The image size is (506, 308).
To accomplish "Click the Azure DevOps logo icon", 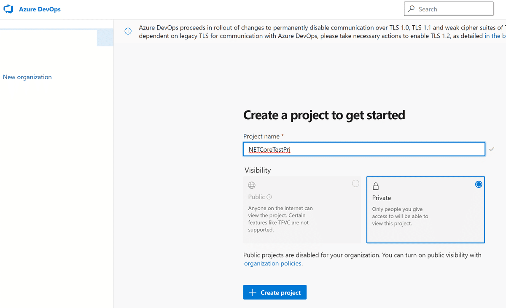I will coord(8,9).
